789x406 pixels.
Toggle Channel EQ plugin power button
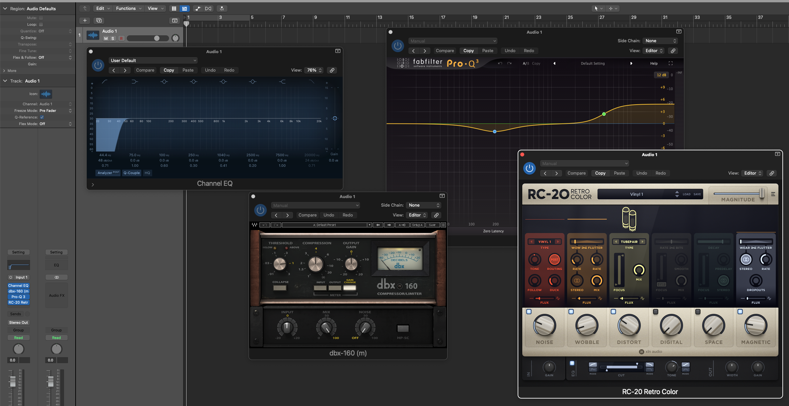pos(98,65)
